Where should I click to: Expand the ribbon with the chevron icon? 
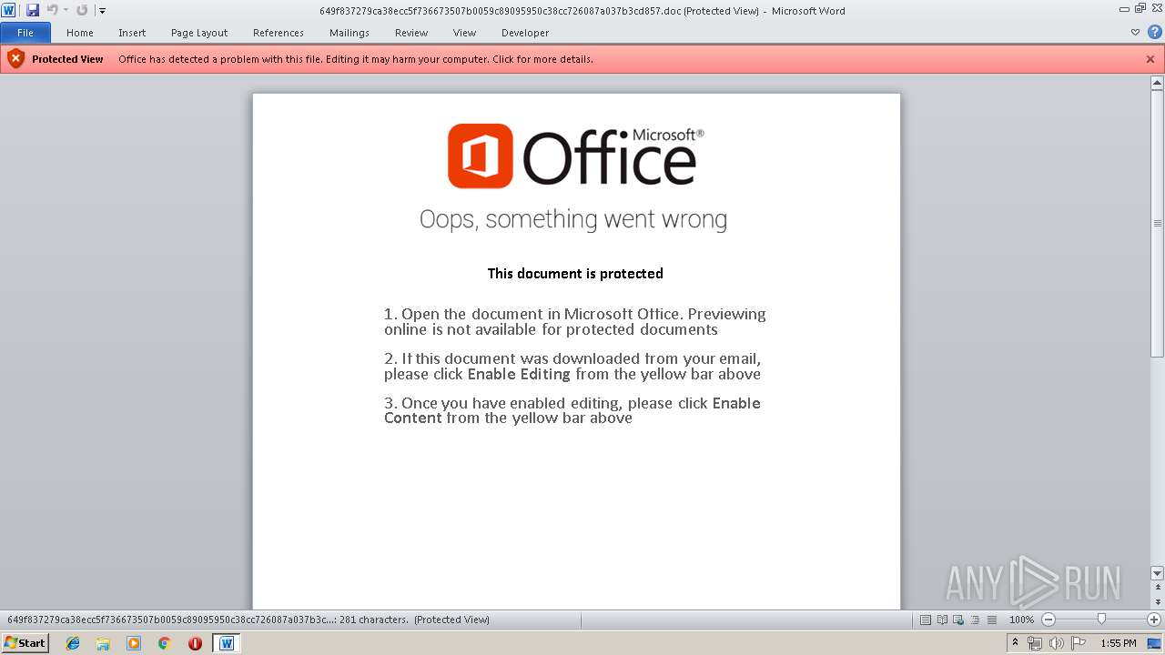click(x=1135, y=33)
